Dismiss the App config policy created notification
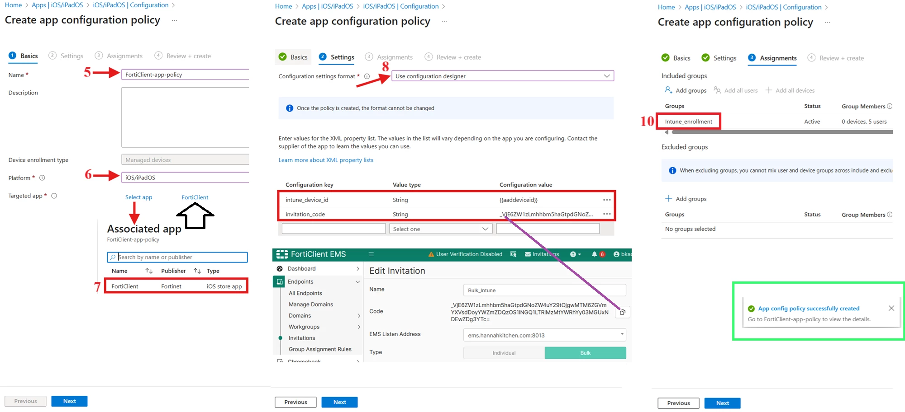The height and width of the screenshot is (412, 905). (891, 308)
